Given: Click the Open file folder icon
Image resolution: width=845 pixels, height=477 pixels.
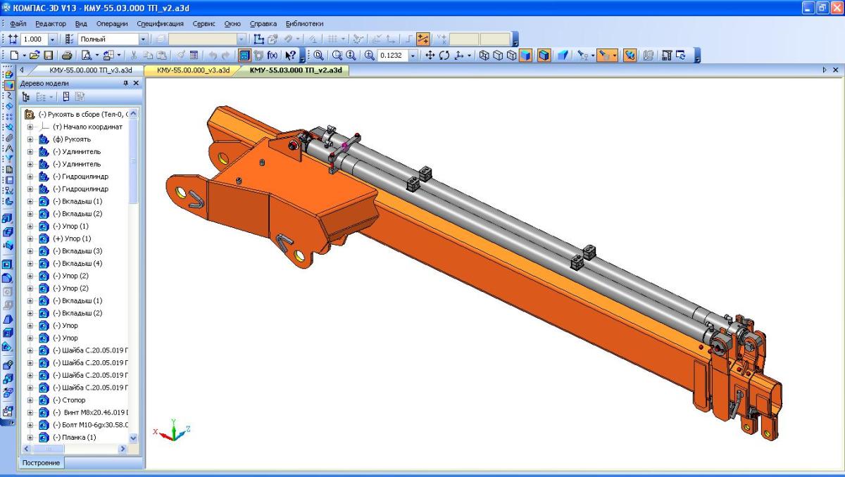Looking at the screenshot, I should tap(34, 55).
